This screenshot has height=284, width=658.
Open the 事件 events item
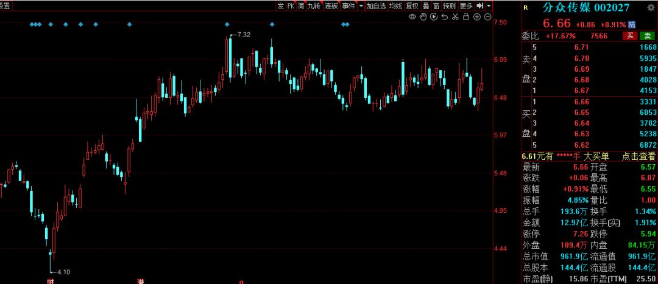tap(348, 6)
